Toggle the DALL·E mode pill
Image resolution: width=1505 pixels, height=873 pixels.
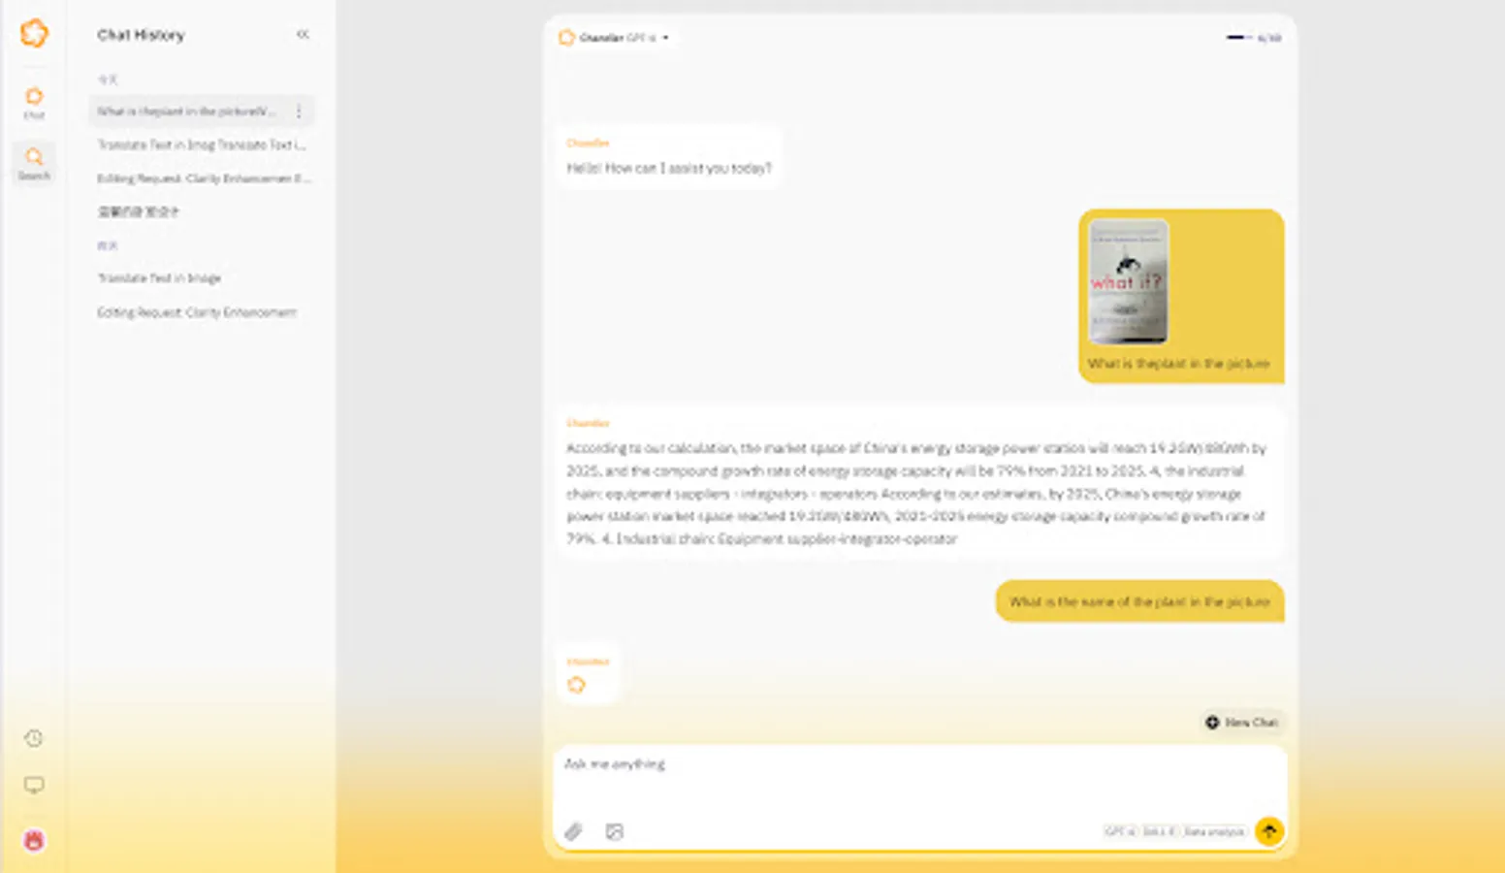pos(1159,831)
